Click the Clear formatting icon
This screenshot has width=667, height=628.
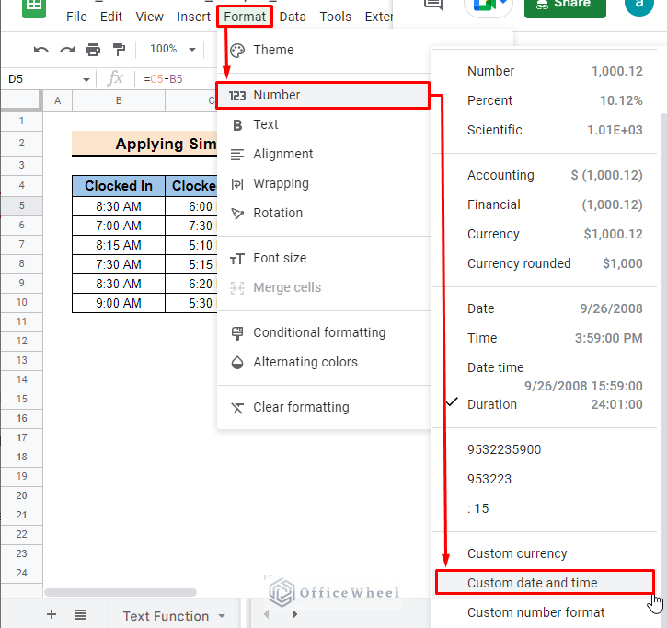click(x=237, y=408)
